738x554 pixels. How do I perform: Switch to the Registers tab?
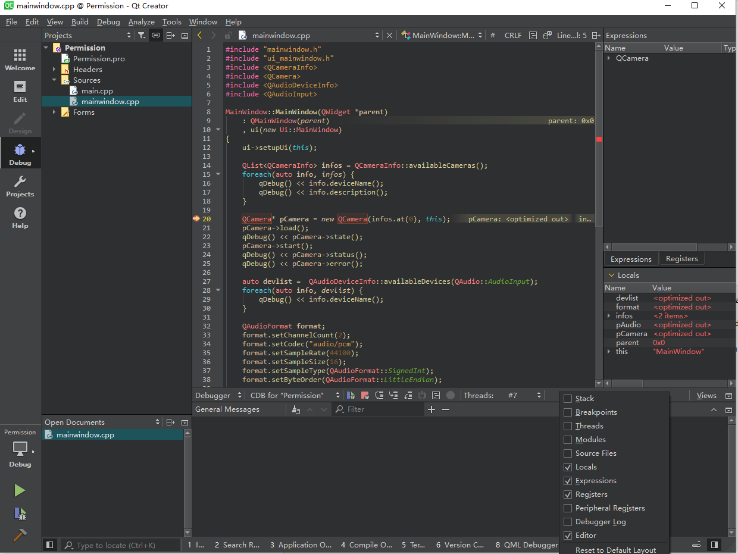tap(681, 259)
